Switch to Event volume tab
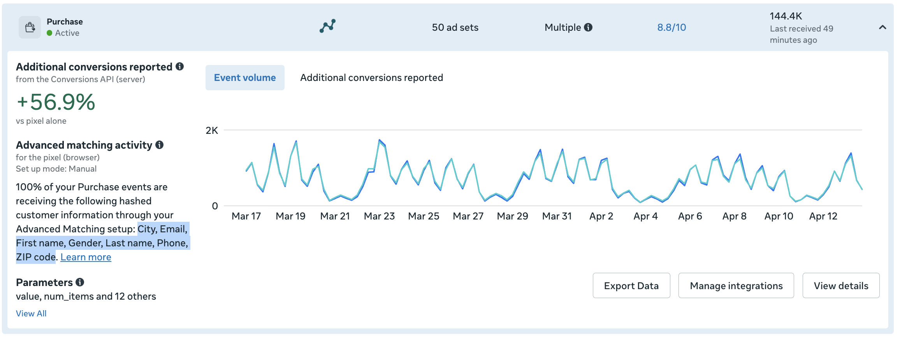The image size is (900, 337). [245, 78]
